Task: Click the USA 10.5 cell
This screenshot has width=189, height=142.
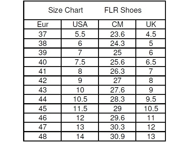Action: 80,99
